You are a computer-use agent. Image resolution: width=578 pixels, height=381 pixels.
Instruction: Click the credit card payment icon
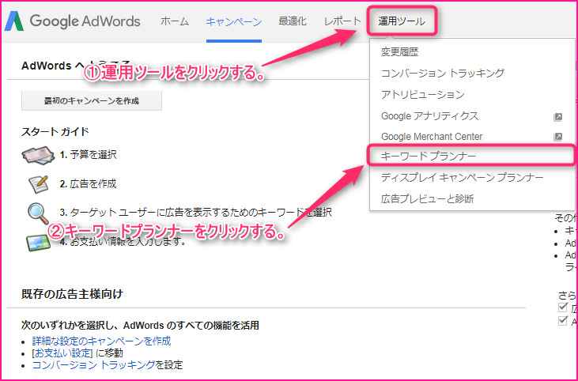[x=38, y=243]
